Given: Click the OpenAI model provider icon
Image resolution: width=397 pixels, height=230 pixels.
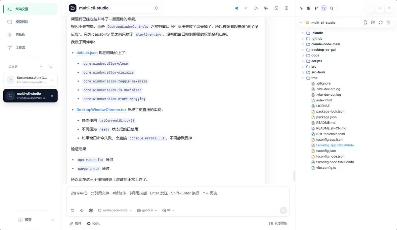Looking at the screenshot, I should 91,210.
